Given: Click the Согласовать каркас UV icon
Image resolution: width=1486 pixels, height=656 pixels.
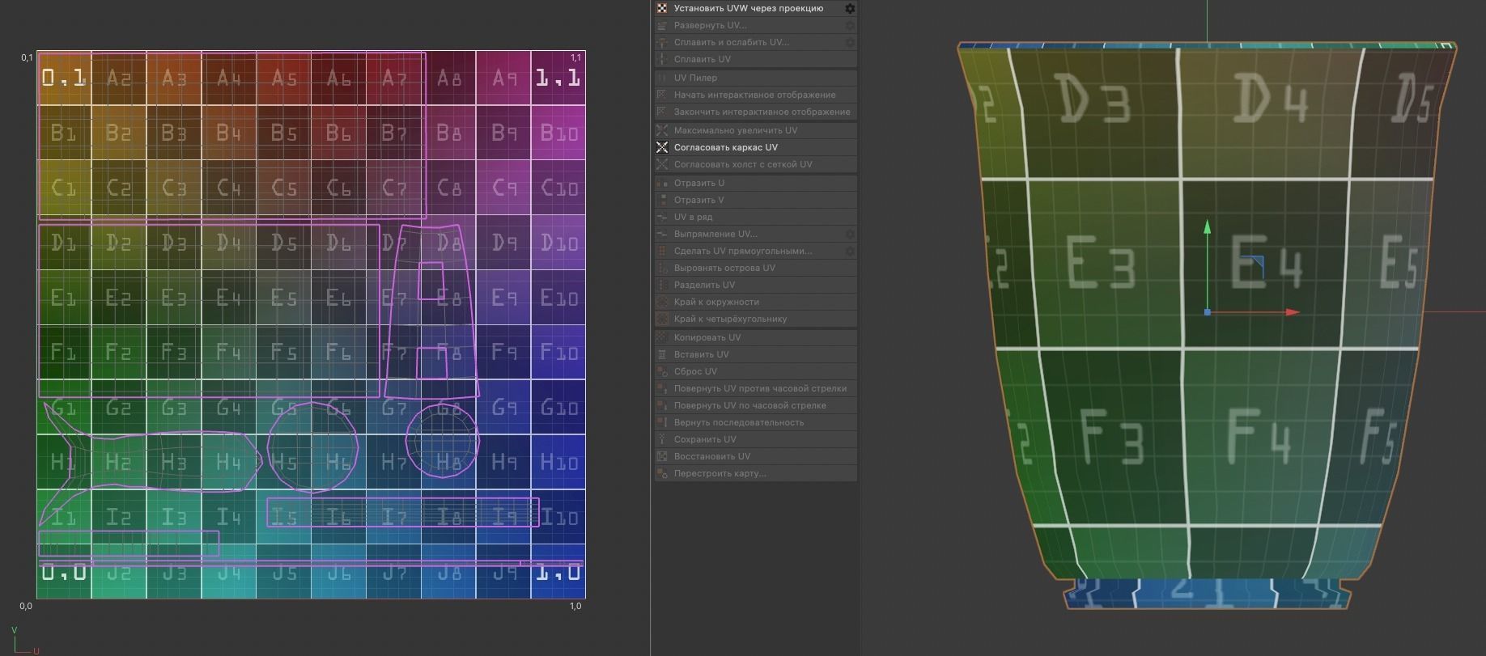Looking at the screenshot, I should coord(662,147).
